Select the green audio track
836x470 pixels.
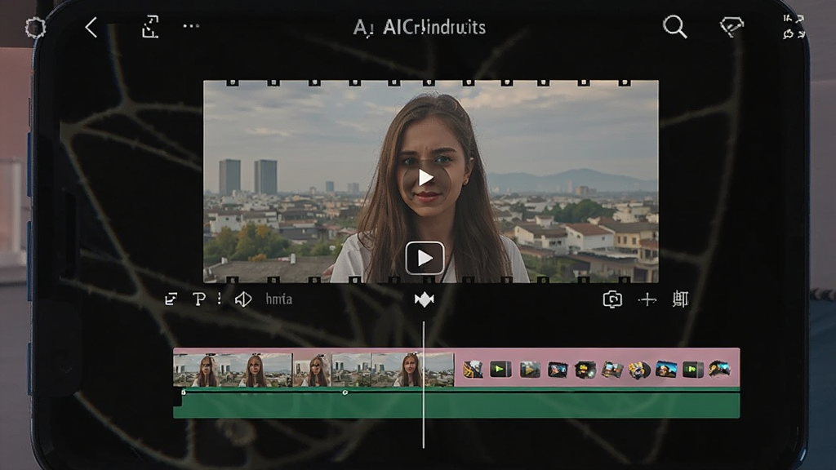click(456, 405)
